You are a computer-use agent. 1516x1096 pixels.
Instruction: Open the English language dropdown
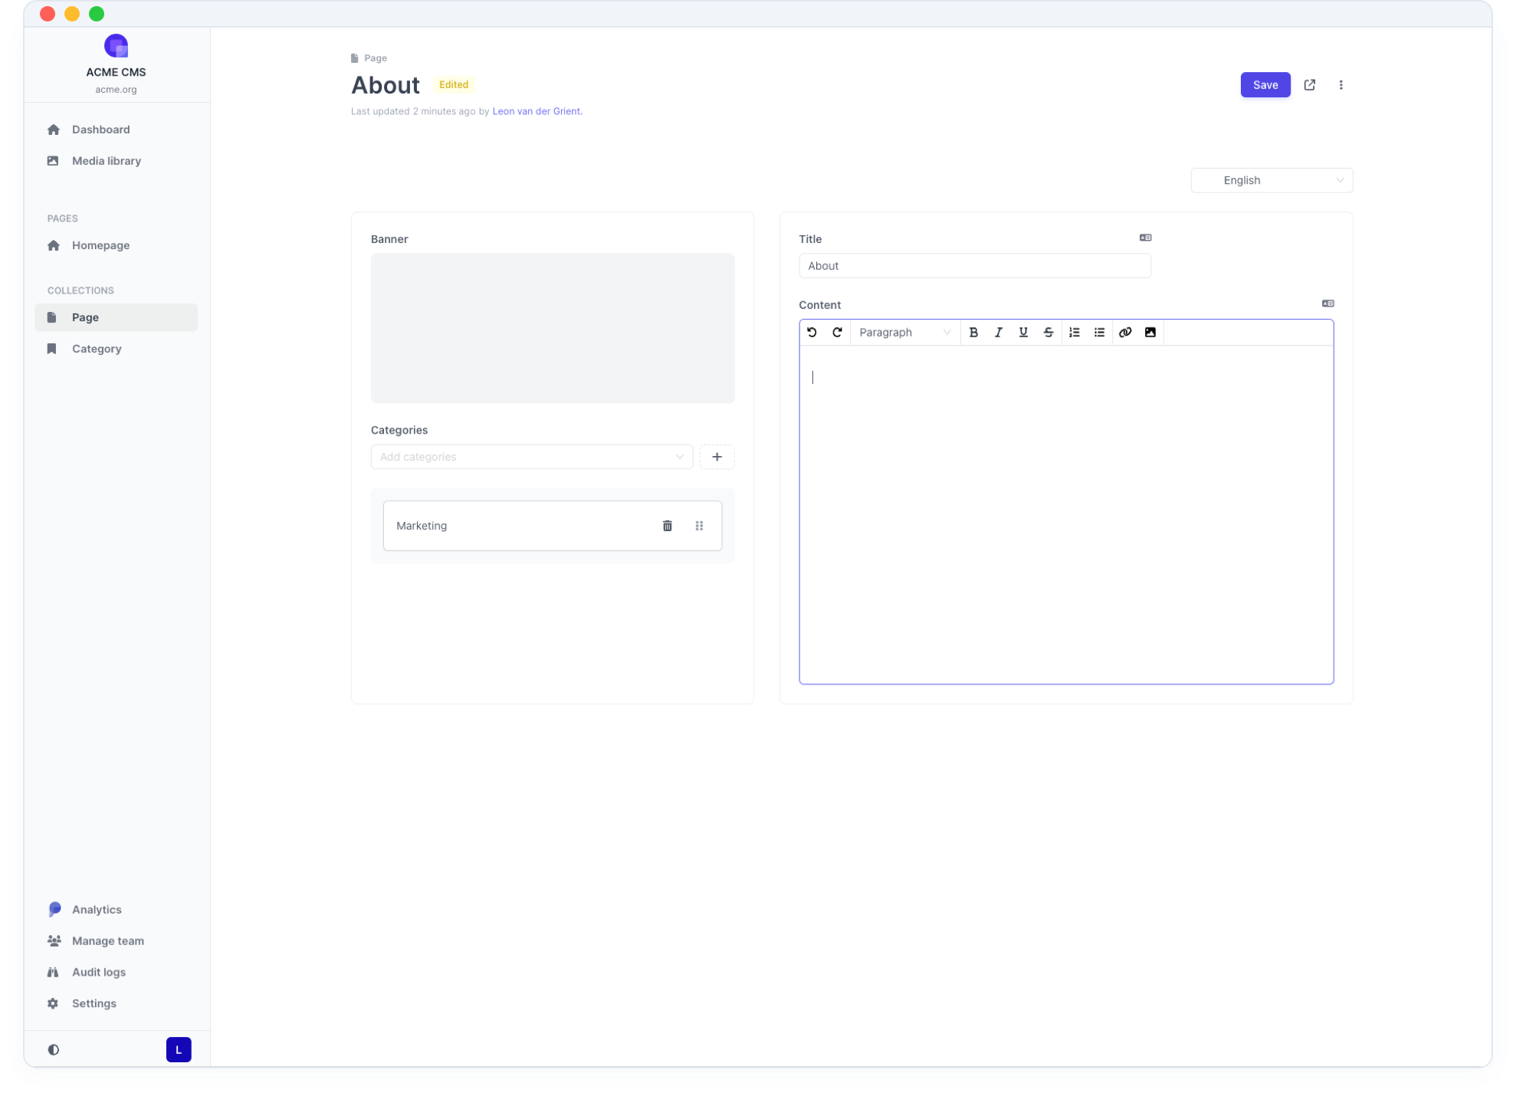tap(1271, 180)
